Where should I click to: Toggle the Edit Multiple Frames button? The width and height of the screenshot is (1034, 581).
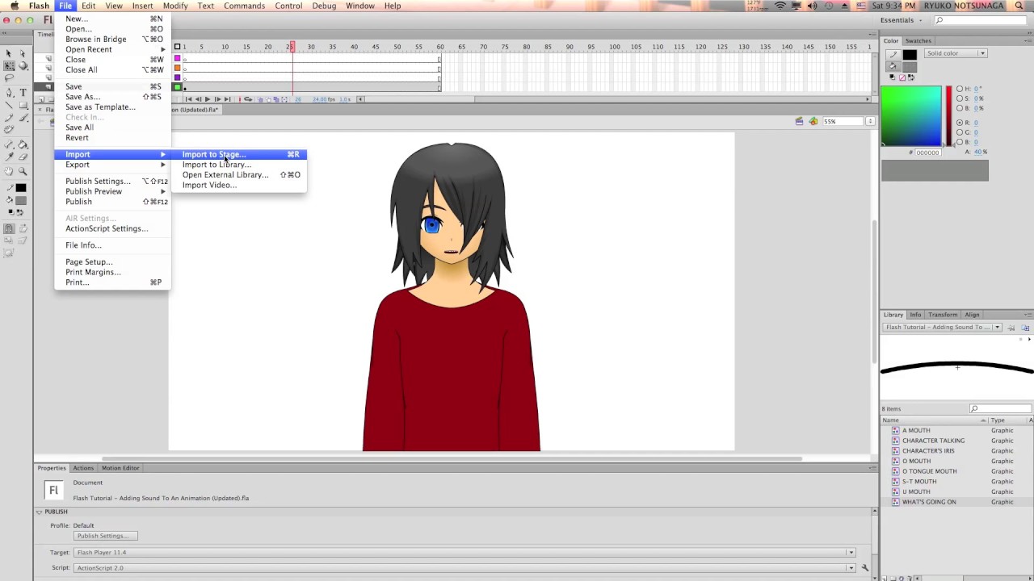tap(276, 99)
